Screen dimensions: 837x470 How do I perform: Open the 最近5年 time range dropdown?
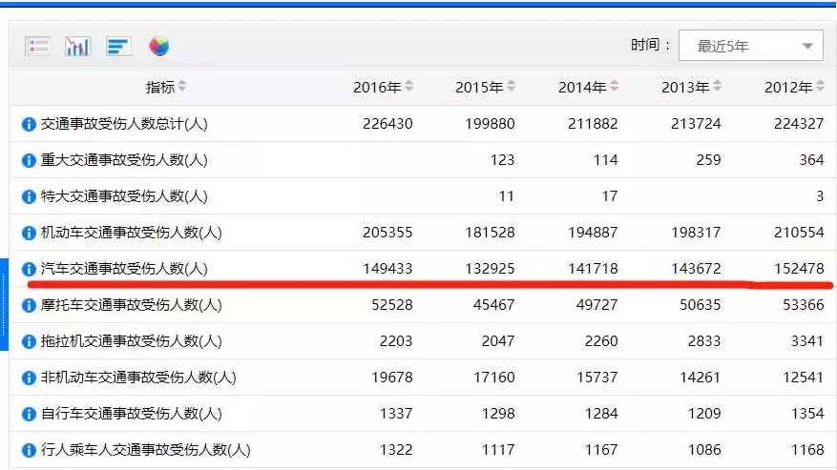click(750, 46)
